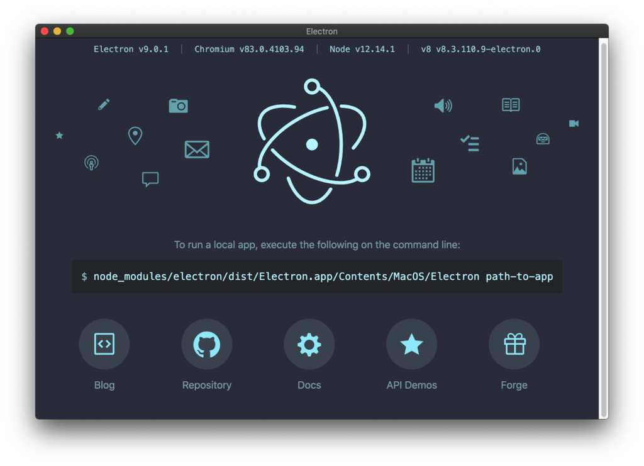The width and height of the screenshot is (644, 466).
Task: Click the image placeholder icon
Action: coord(519,166)
